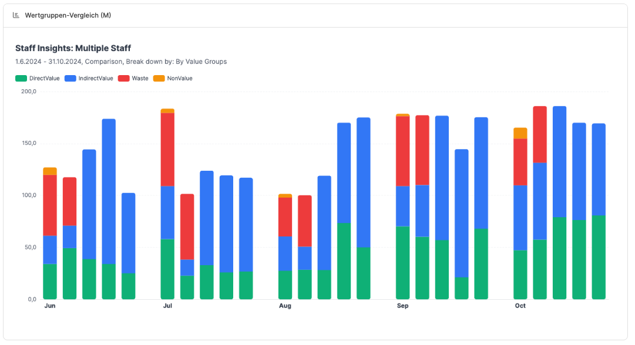Click the bar chart icon beside Wertgruppen-Vergleich

pyautogui.click(x=16, y=15)
